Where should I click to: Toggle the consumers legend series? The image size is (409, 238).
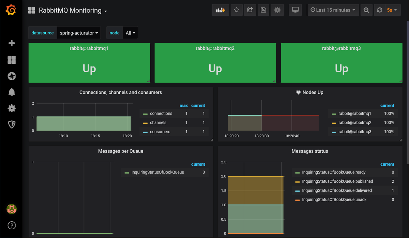(160, 132)
